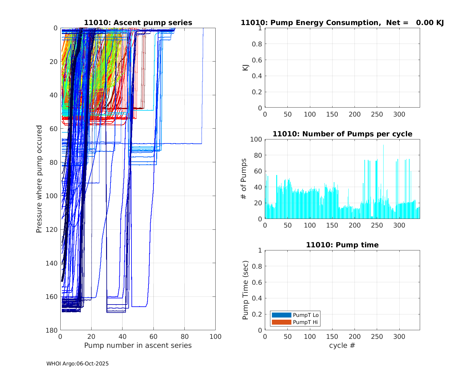The height and width of the screenshot is (371, 464).
Task: Click the 100 tick on the # of Pumps axis
Action: (x=256, y=139)
